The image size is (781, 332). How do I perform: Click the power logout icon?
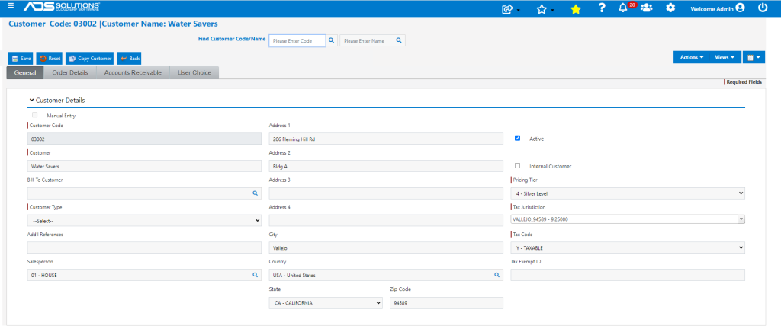763,8
